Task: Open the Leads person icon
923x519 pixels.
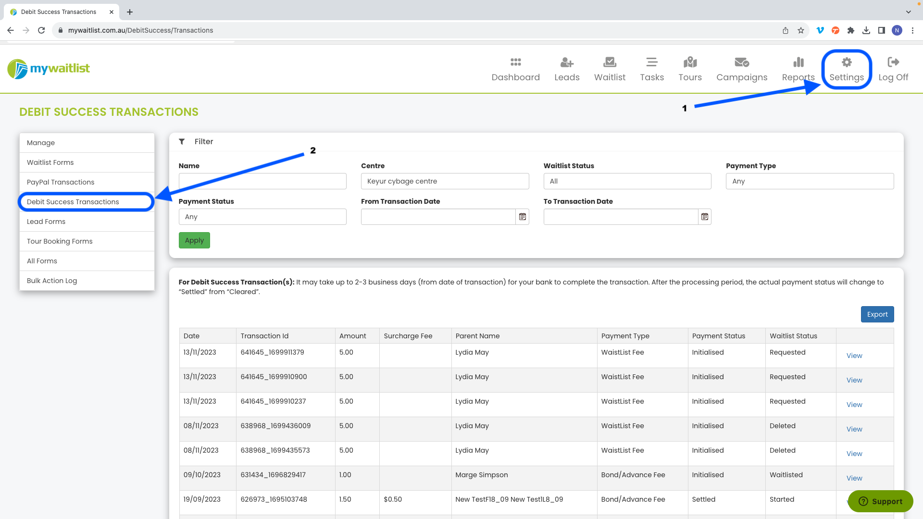Action: click(567, 62)
